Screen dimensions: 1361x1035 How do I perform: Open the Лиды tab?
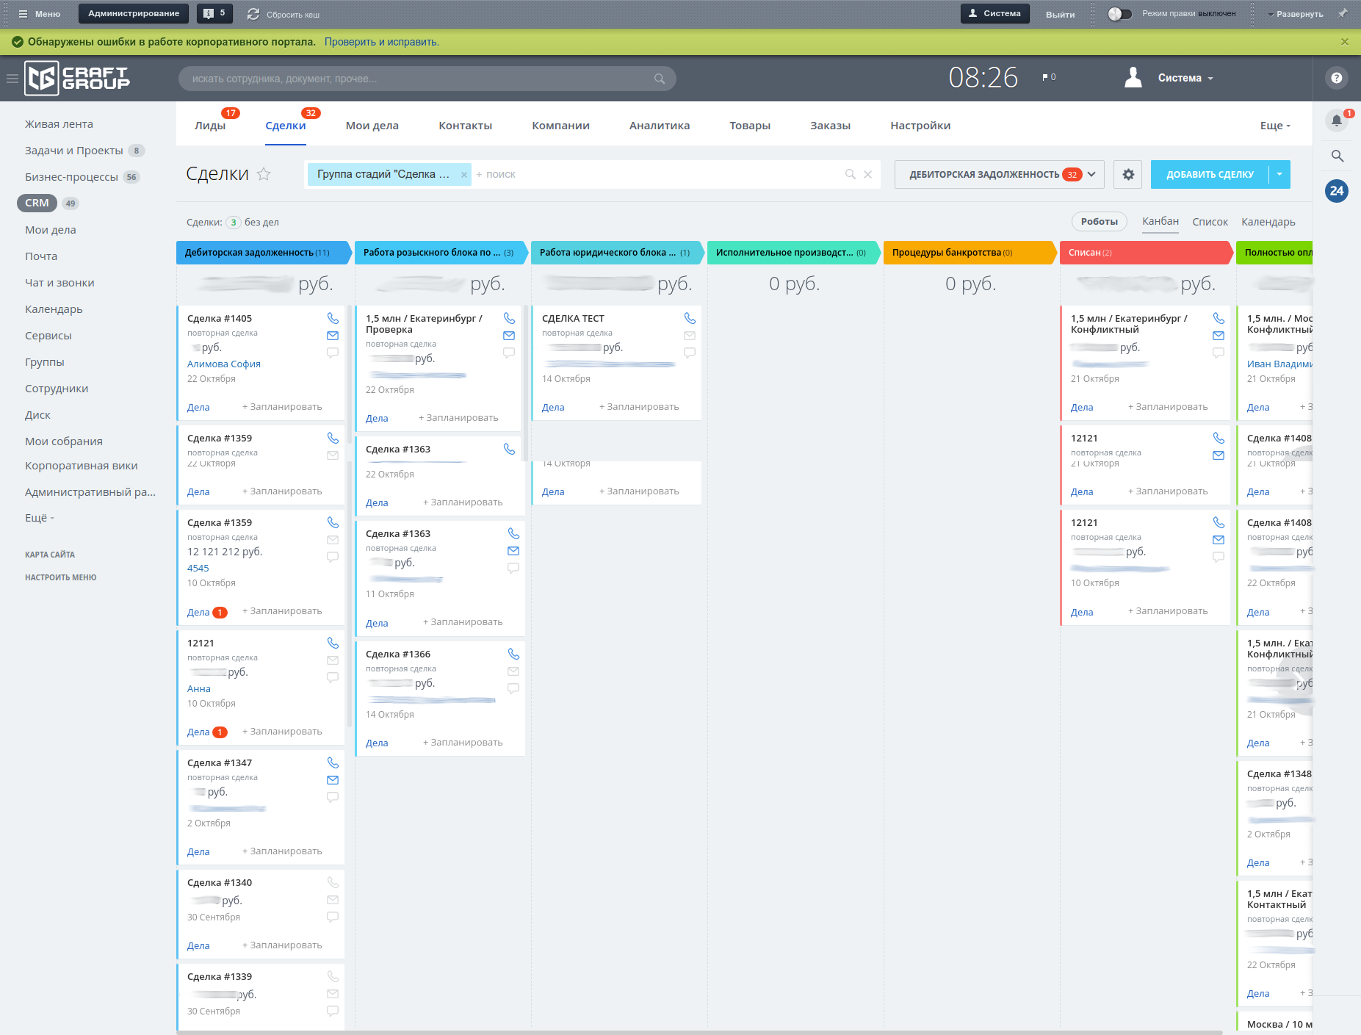click(210, 126)
